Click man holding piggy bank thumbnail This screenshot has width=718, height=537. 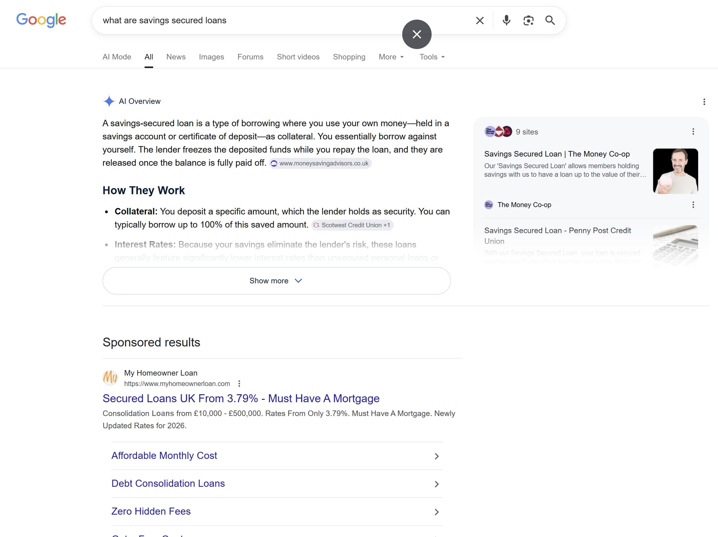675,171
